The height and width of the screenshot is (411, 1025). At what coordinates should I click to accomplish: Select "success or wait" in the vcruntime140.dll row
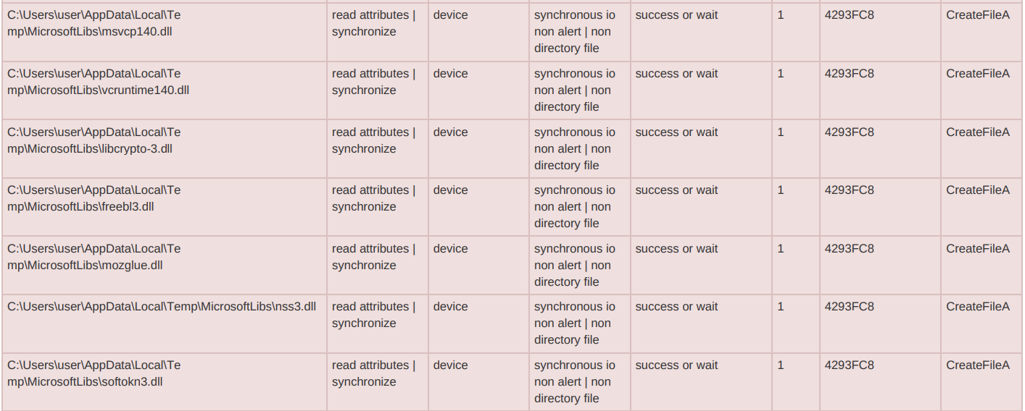point(676,74)
